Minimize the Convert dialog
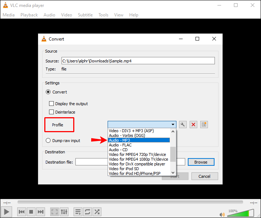This screenshot has width=261, height=218. pos(181,39)
